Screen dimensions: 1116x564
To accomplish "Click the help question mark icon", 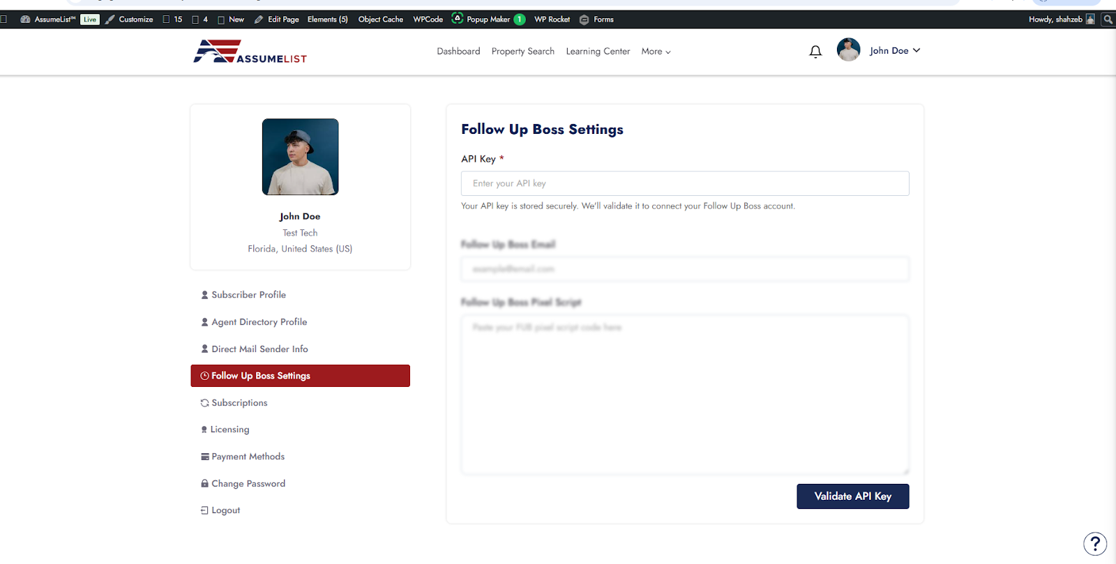I will pyautogui.click(x=1095, y=544).
